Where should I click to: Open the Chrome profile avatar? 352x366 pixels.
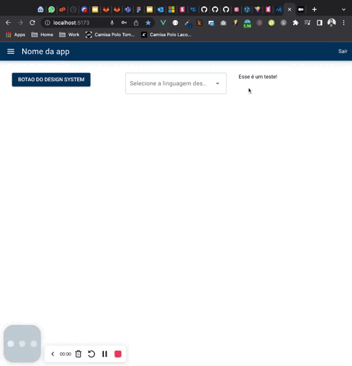point(331,23)
